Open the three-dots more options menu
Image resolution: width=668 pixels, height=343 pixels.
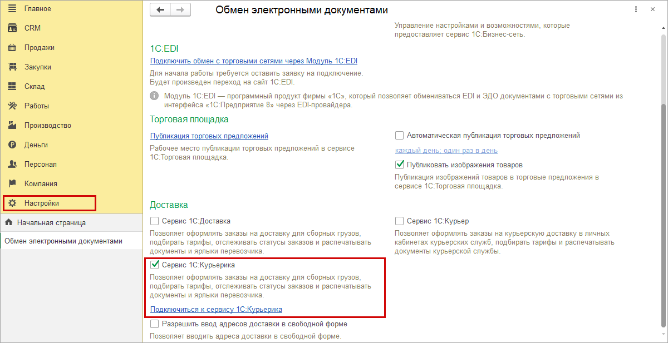[636, 9]
